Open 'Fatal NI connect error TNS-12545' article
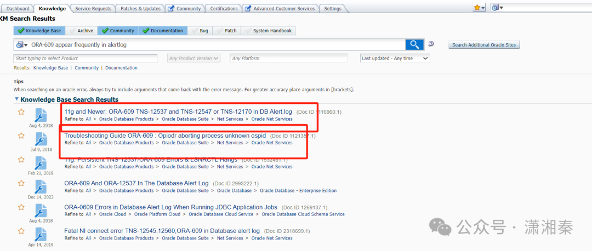592x251 pixels. (162, 231)
